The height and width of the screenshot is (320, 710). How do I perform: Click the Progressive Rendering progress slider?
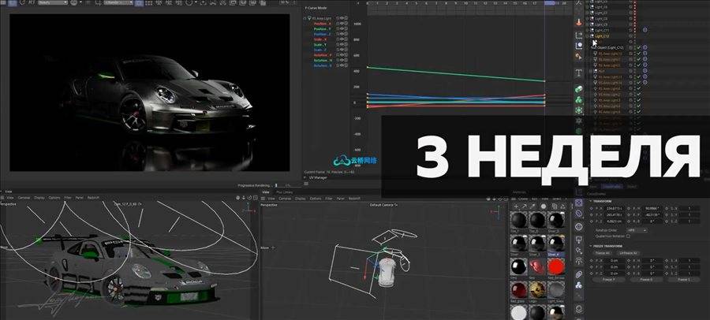pos(289,185)
